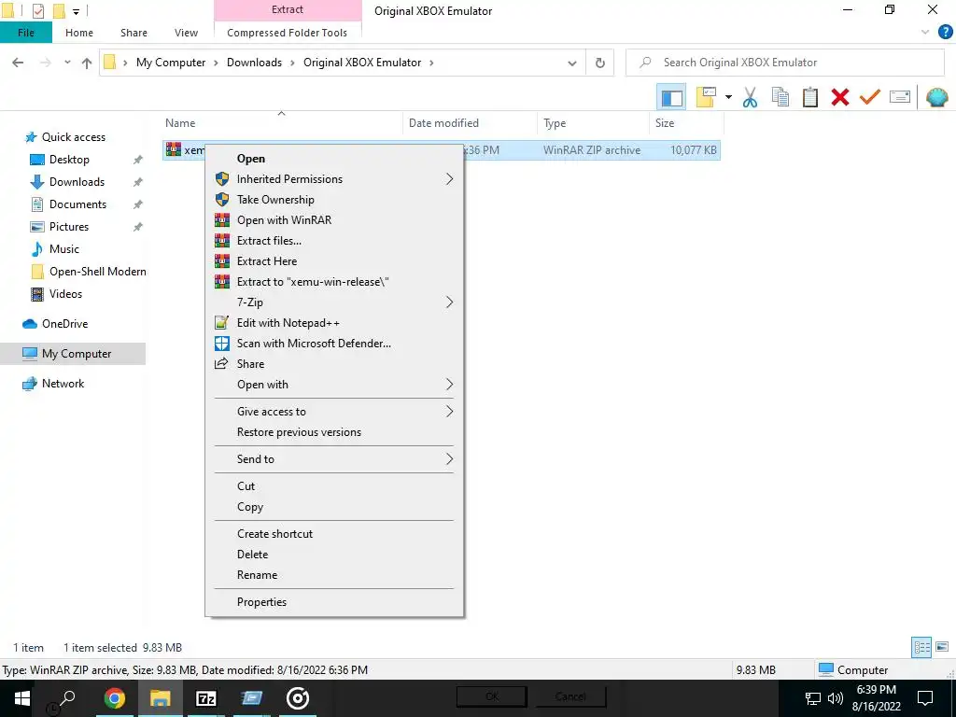Click the email envelope toolbar icon
956x717 pixels.
[x=899, y=97]
